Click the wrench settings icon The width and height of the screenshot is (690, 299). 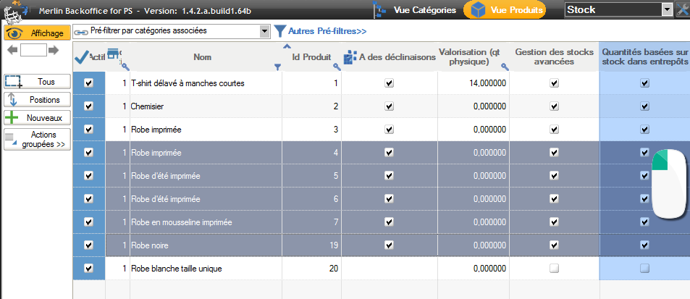point(682,9)
